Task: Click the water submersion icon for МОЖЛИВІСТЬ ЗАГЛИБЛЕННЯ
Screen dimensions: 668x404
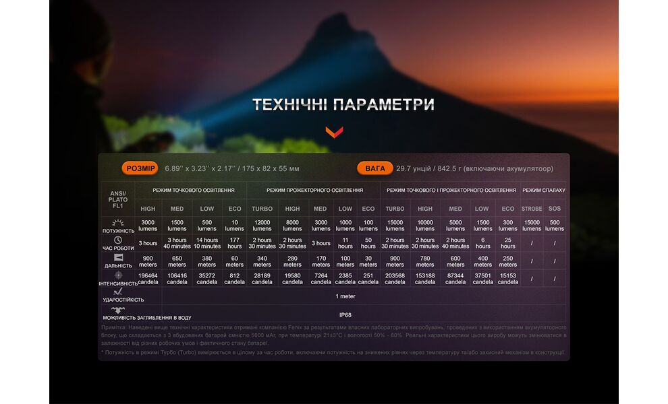Action: pos(117,310)
